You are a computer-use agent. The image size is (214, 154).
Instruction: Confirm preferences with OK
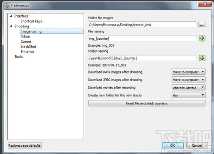172,145
